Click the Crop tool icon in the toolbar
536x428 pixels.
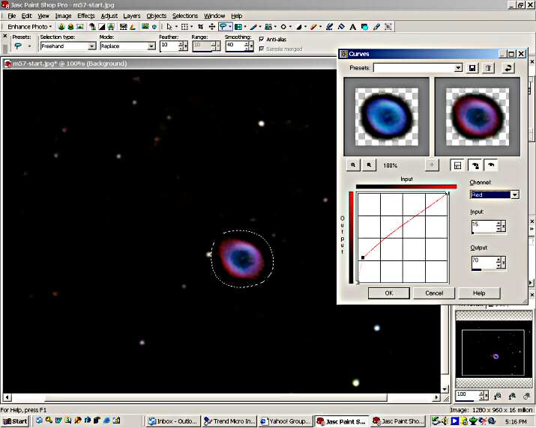[199, 27]
